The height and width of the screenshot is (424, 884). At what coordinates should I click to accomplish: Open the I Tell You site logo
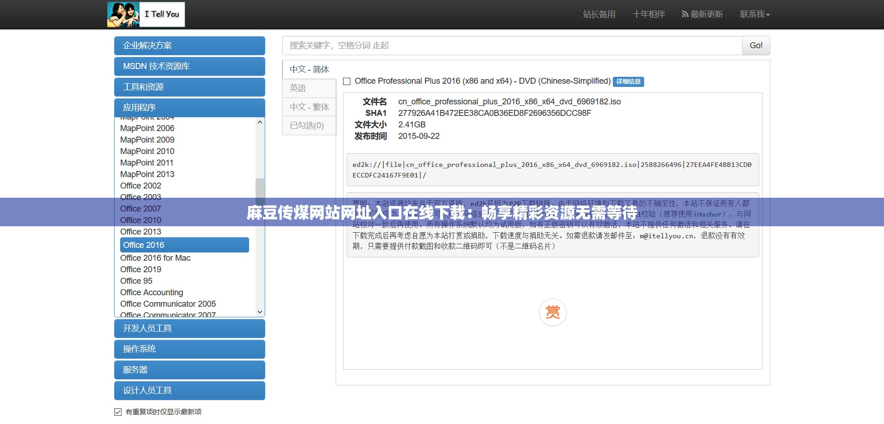(x=146, y=14)
